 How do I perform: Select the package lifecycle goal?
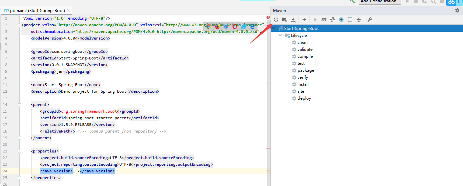coord(306,70)
